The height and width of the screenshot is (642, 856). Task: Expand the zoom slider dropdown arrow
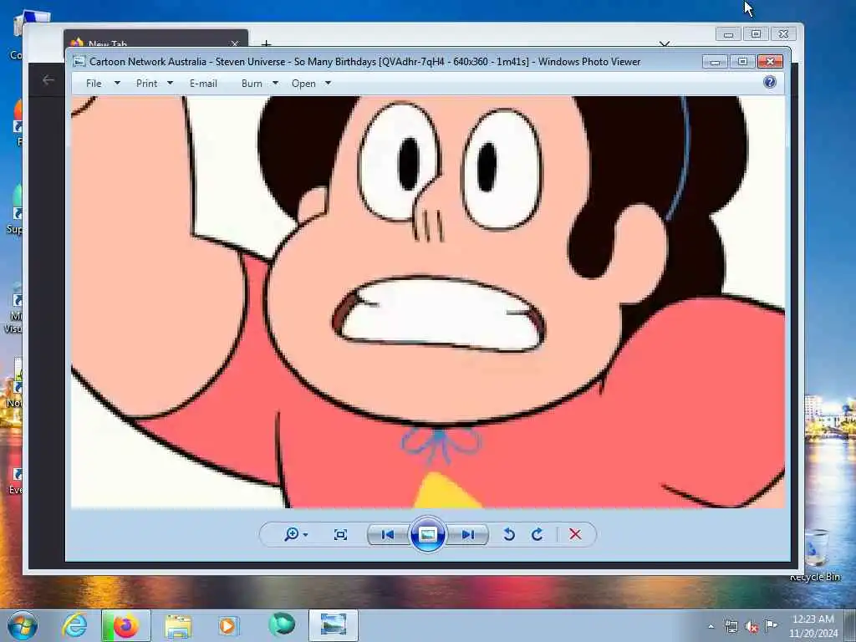pyautogui.click(x=306, y=535)
